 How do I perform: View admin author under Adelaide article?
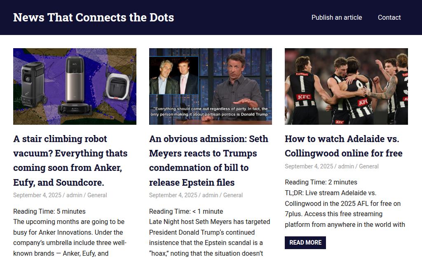pyautogui.click(x=346, y=166)
